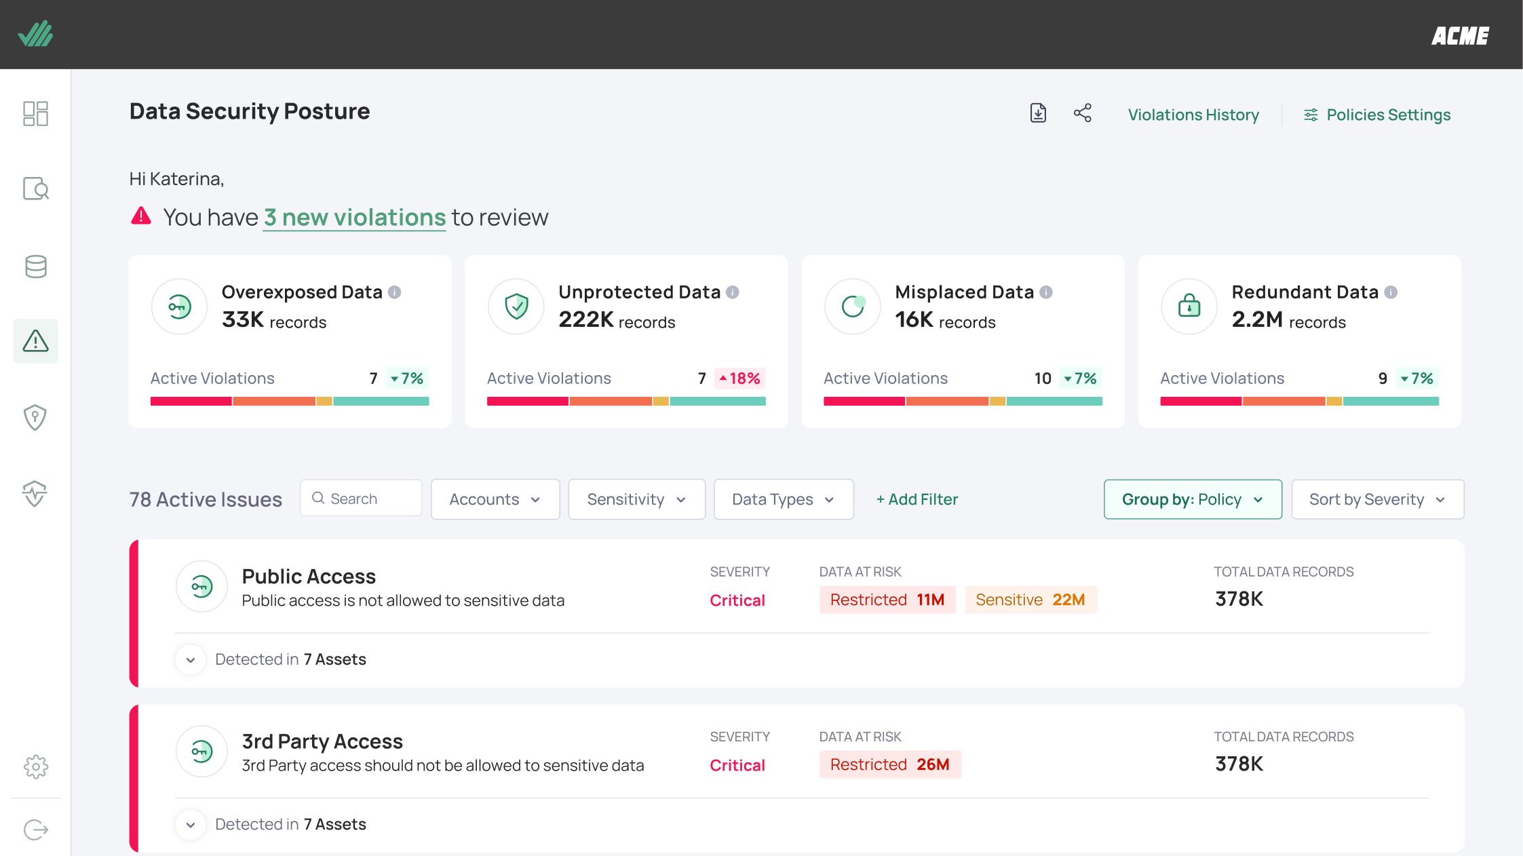Click the Search issues input field

click(x=361, y=499)
